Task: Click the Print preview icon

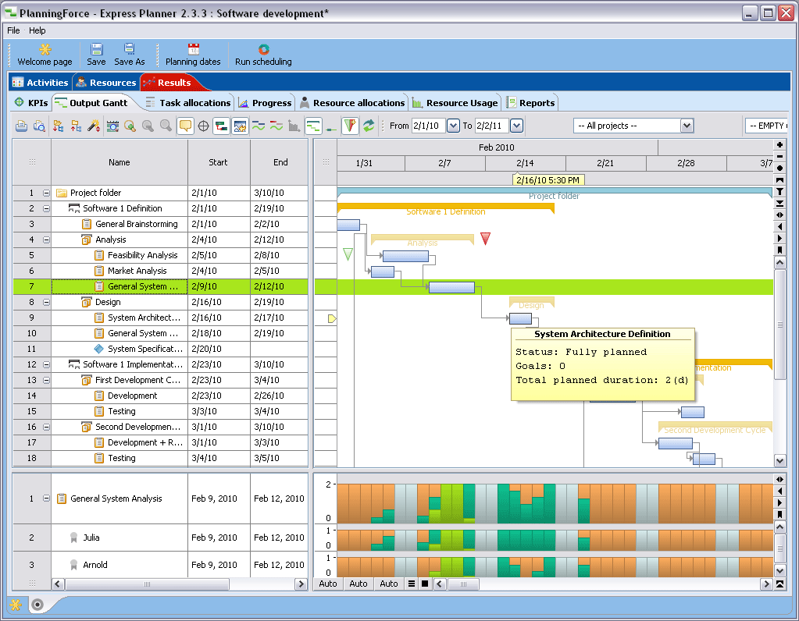Action: pyautogui.click(x=38, y=126)
